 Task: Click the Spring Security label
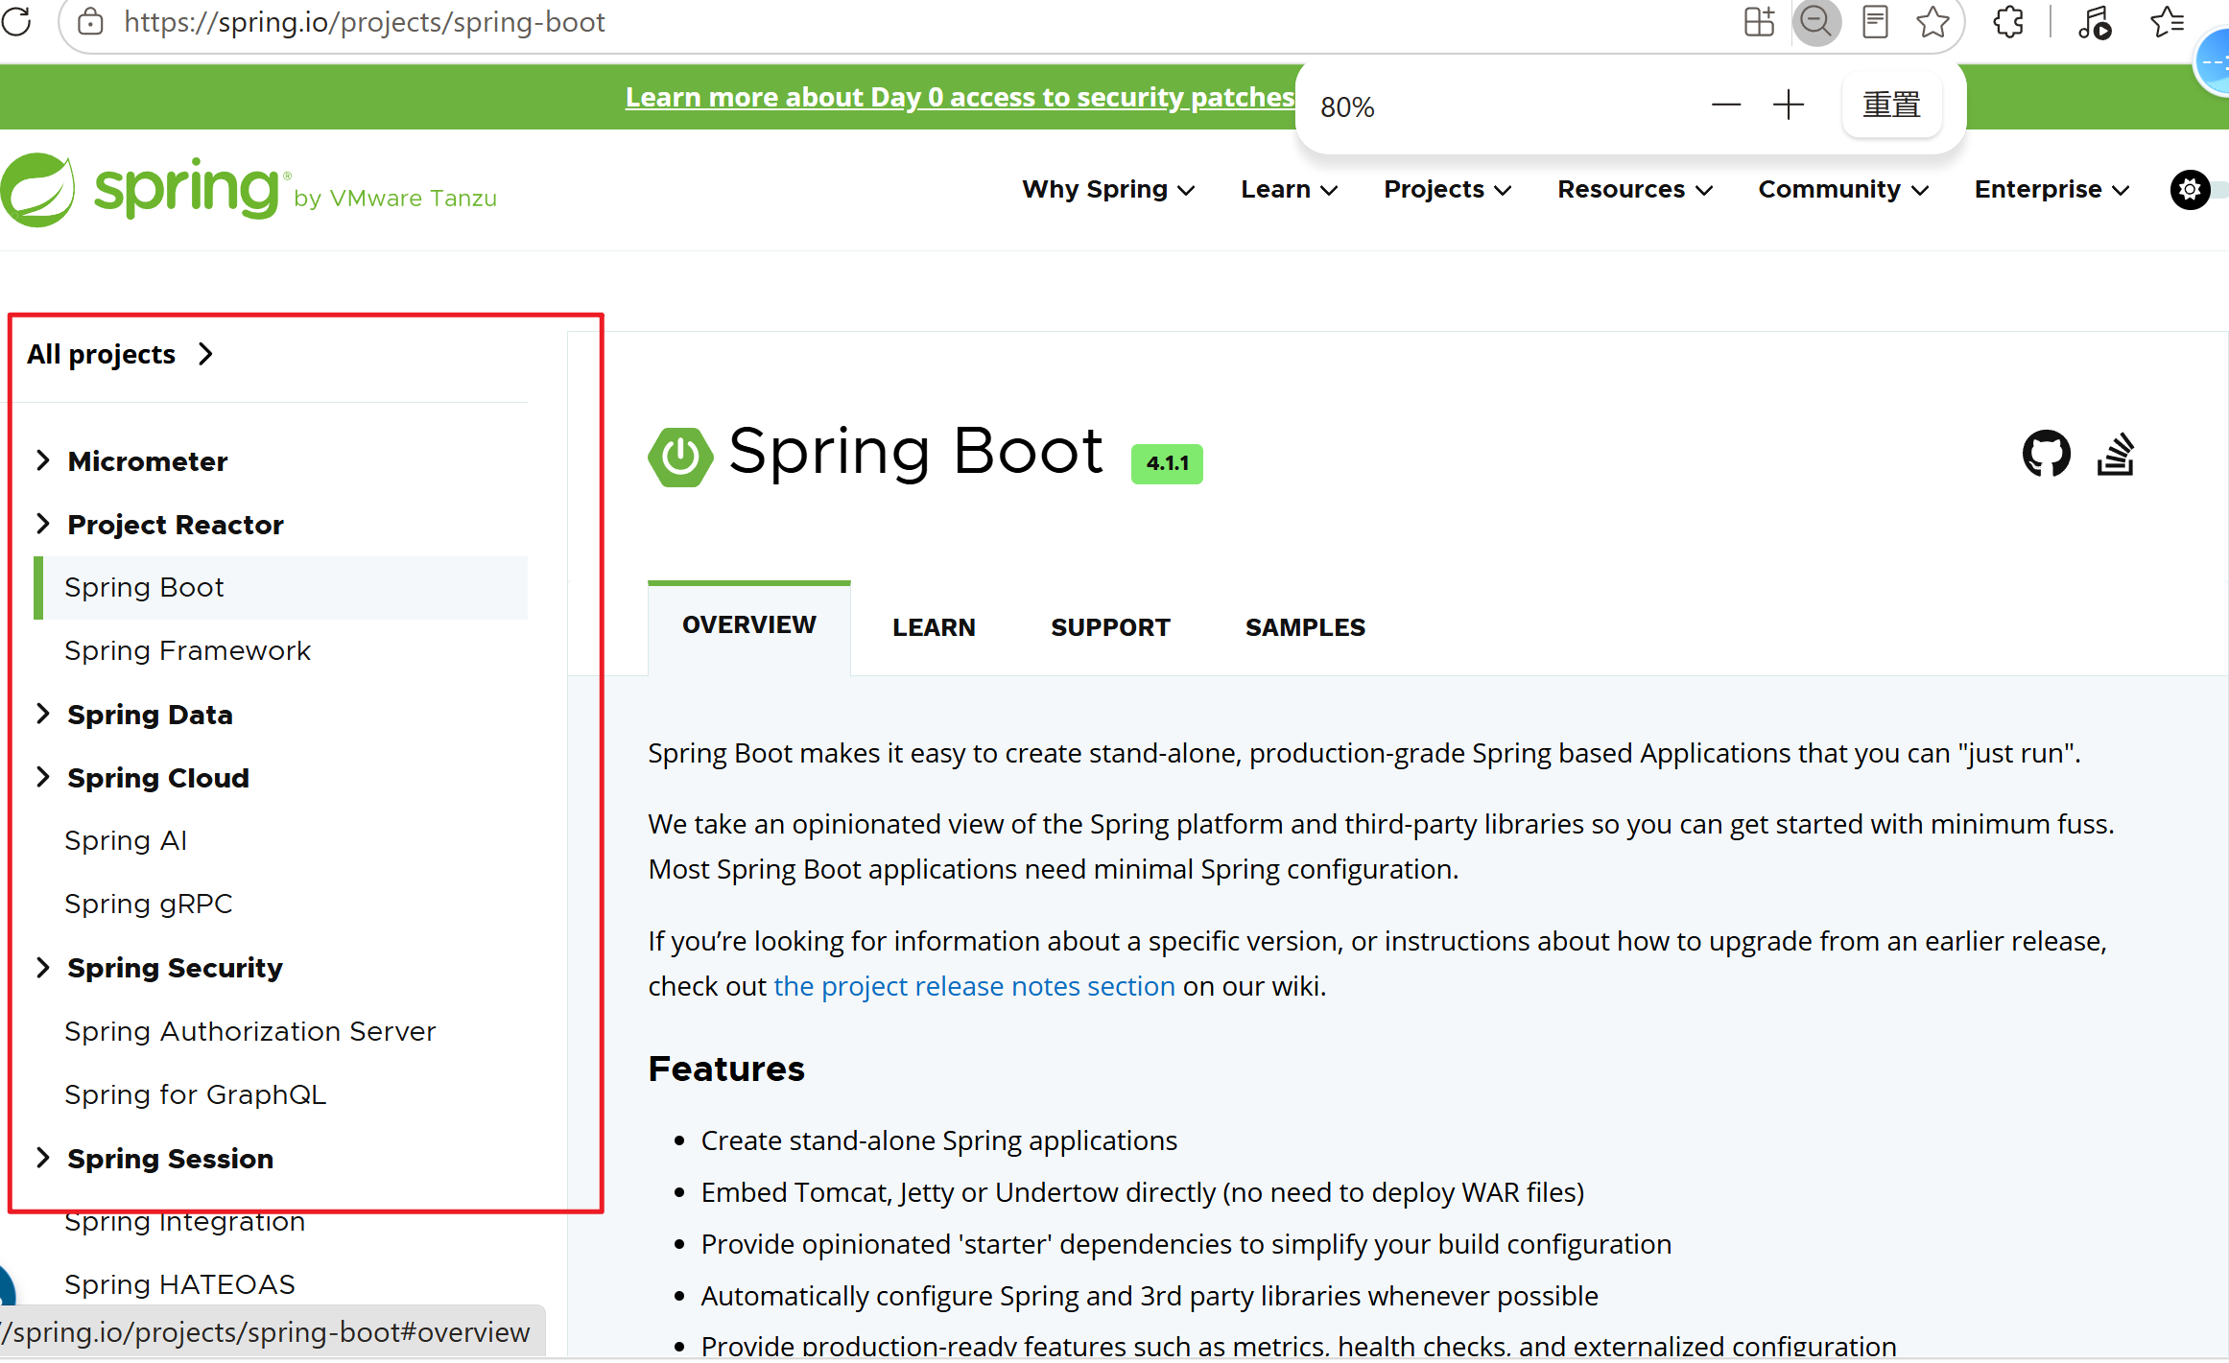[175, 968]
